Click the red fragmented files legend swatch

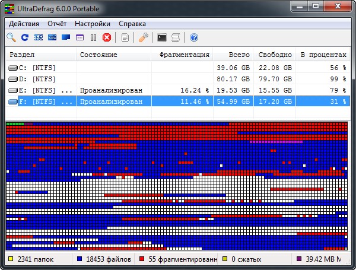142,259
